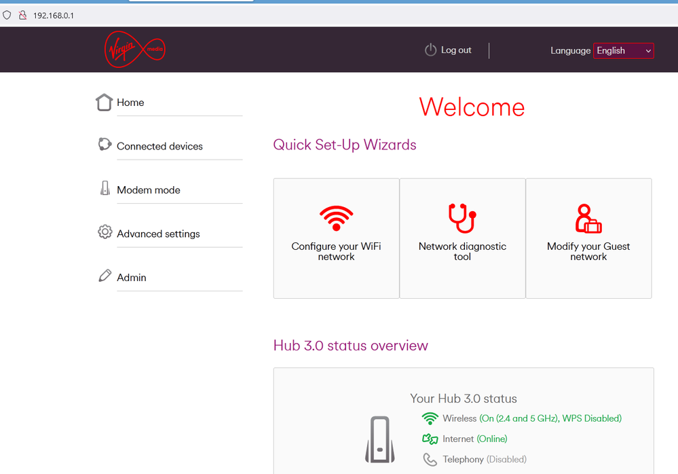This screenshot has width=678, height=474.
Task: Click the insecure connection padlock icon
Action: click(x=22, y=15)
